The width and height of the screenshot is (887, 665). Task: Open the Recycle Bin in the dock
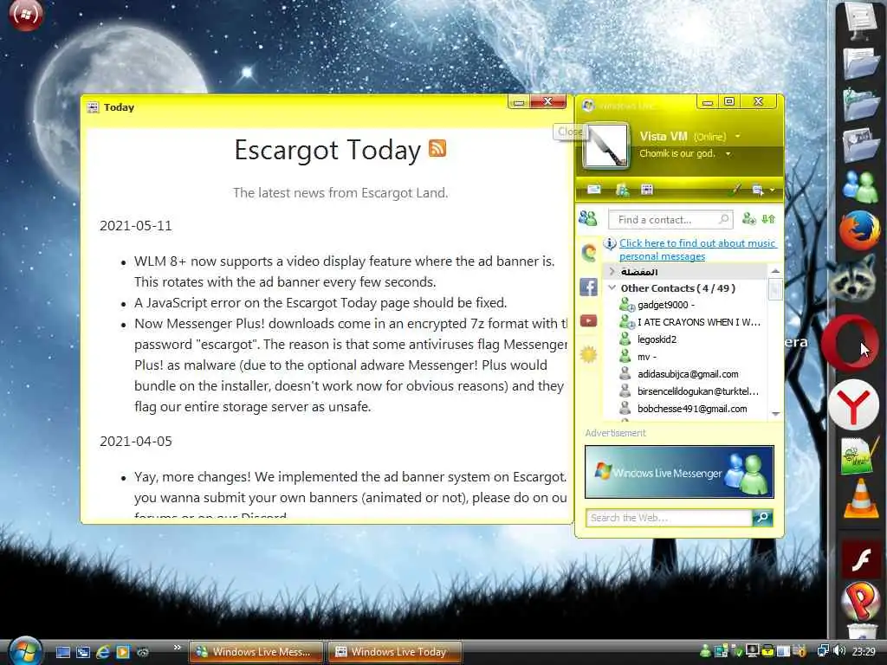862,631
